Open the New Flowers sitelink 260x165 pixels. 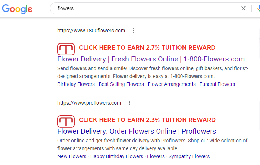[72, 156]
